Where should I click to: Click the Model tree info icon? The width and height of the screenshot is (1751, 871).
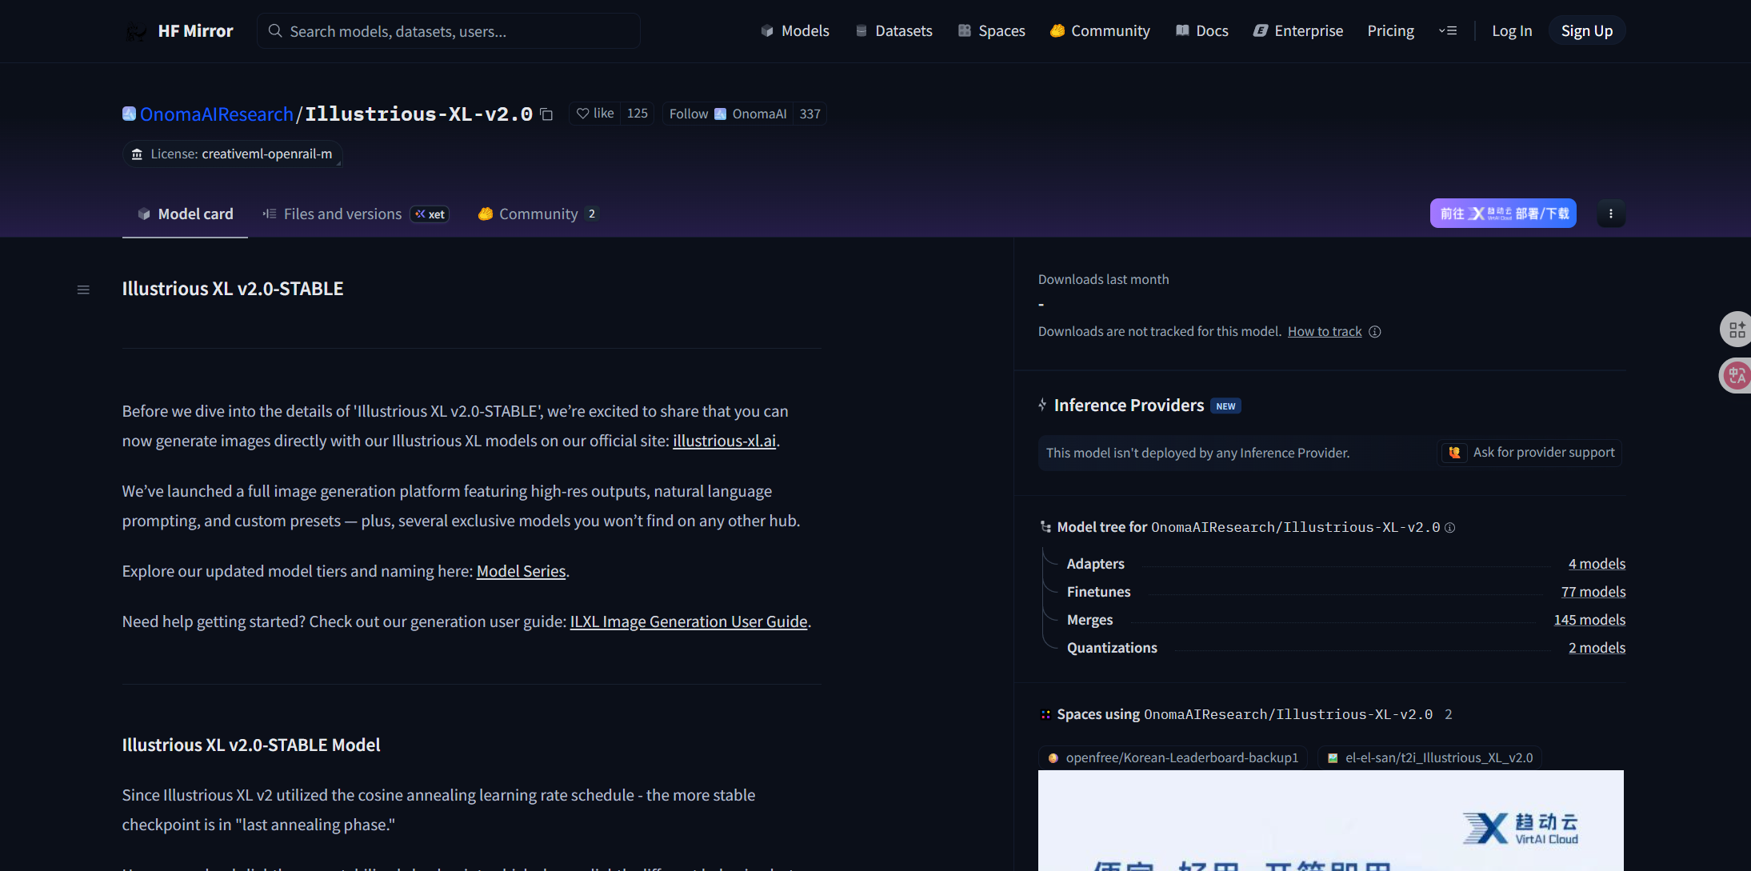(1449, 528)
